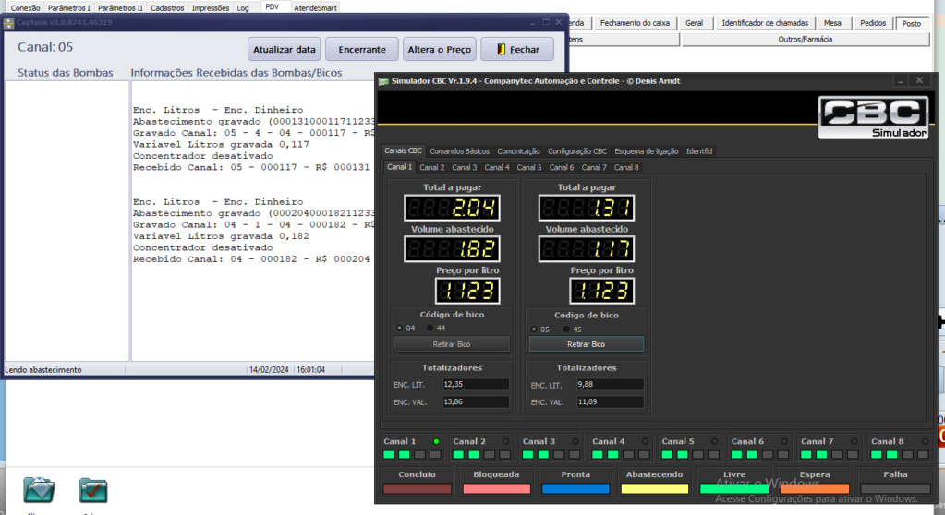The height and width of the screenshot is (515, 945).
Task: Click Canal 1 green LED in status panel
Action: [436, 441]
